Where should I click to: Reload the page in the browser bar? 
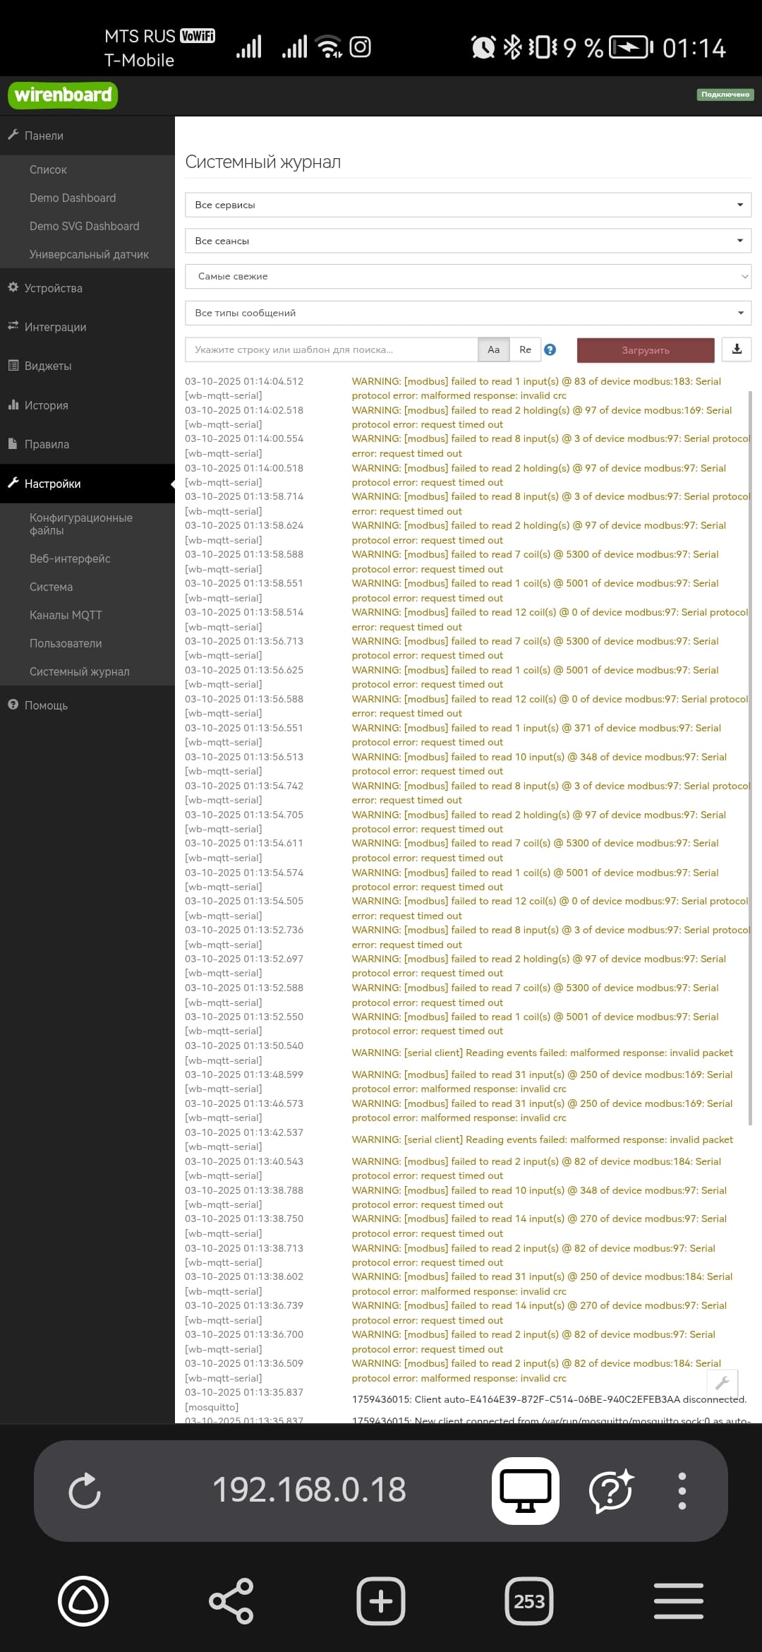click(85, 1490)
